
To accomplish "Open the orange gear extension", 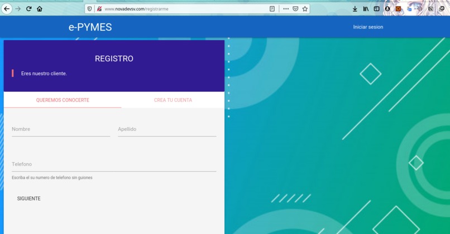I will click(x=398, y=9).
